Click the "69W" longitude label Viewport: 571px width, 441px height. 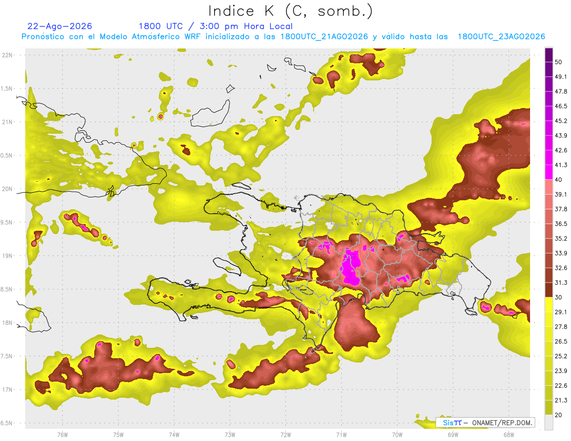pos(453,434)
